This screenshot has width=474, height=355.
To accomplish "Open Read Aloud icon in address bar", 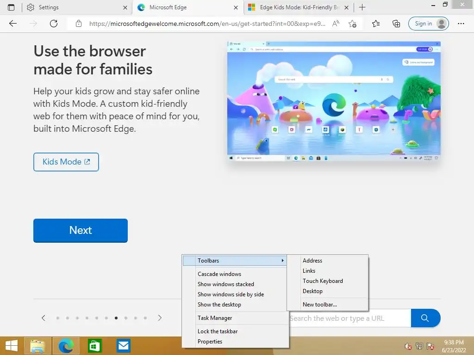I will pyautogui.click(x=336, y=24).
